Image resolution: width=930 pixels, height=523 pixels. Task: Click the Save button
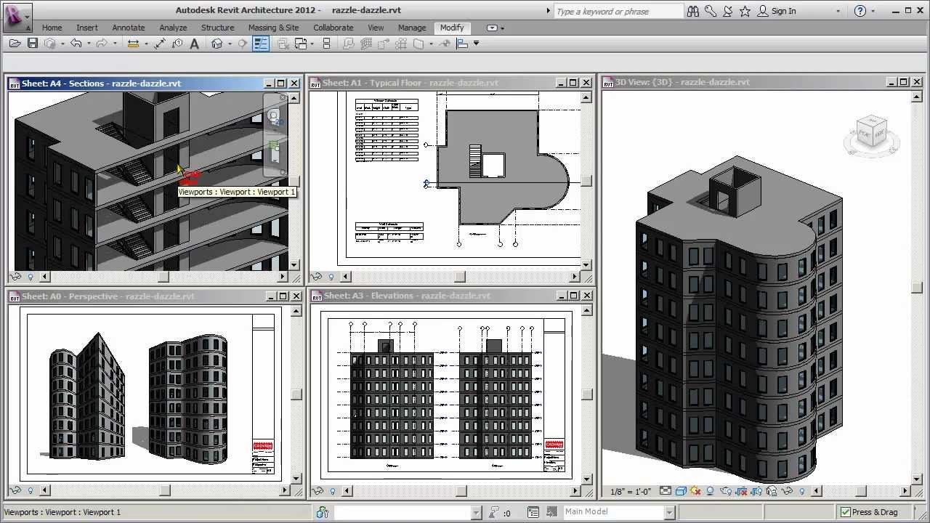[x=33, y=44]
